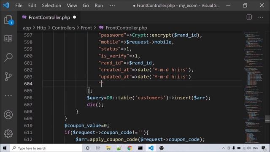The width and height of the screenshot is (270, 152).
Task: Open the Selection menu
Action: click(x=51, y=5)
